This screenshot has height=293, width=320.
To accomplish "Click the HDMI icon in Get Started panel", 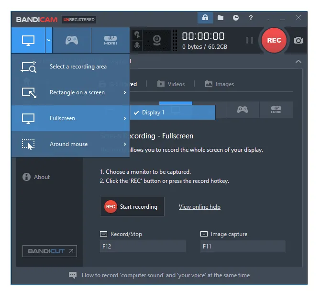I will pyautogui.click(x=276, y=110).
